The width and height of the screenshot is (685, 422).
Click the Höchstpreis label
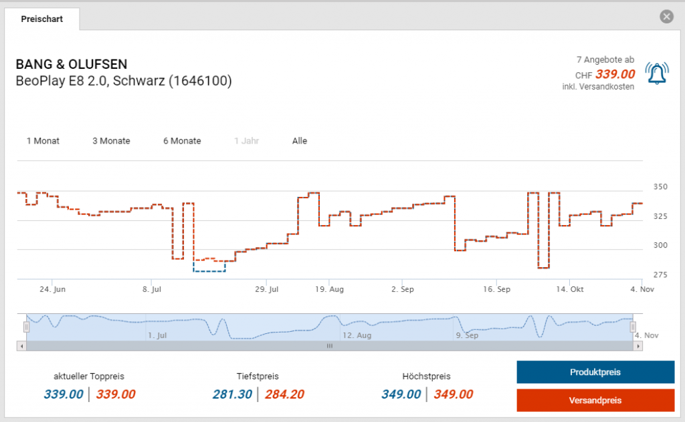426,376
